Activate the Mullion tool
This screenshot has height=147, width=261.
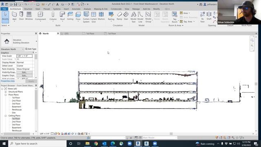tap(101, 16)
